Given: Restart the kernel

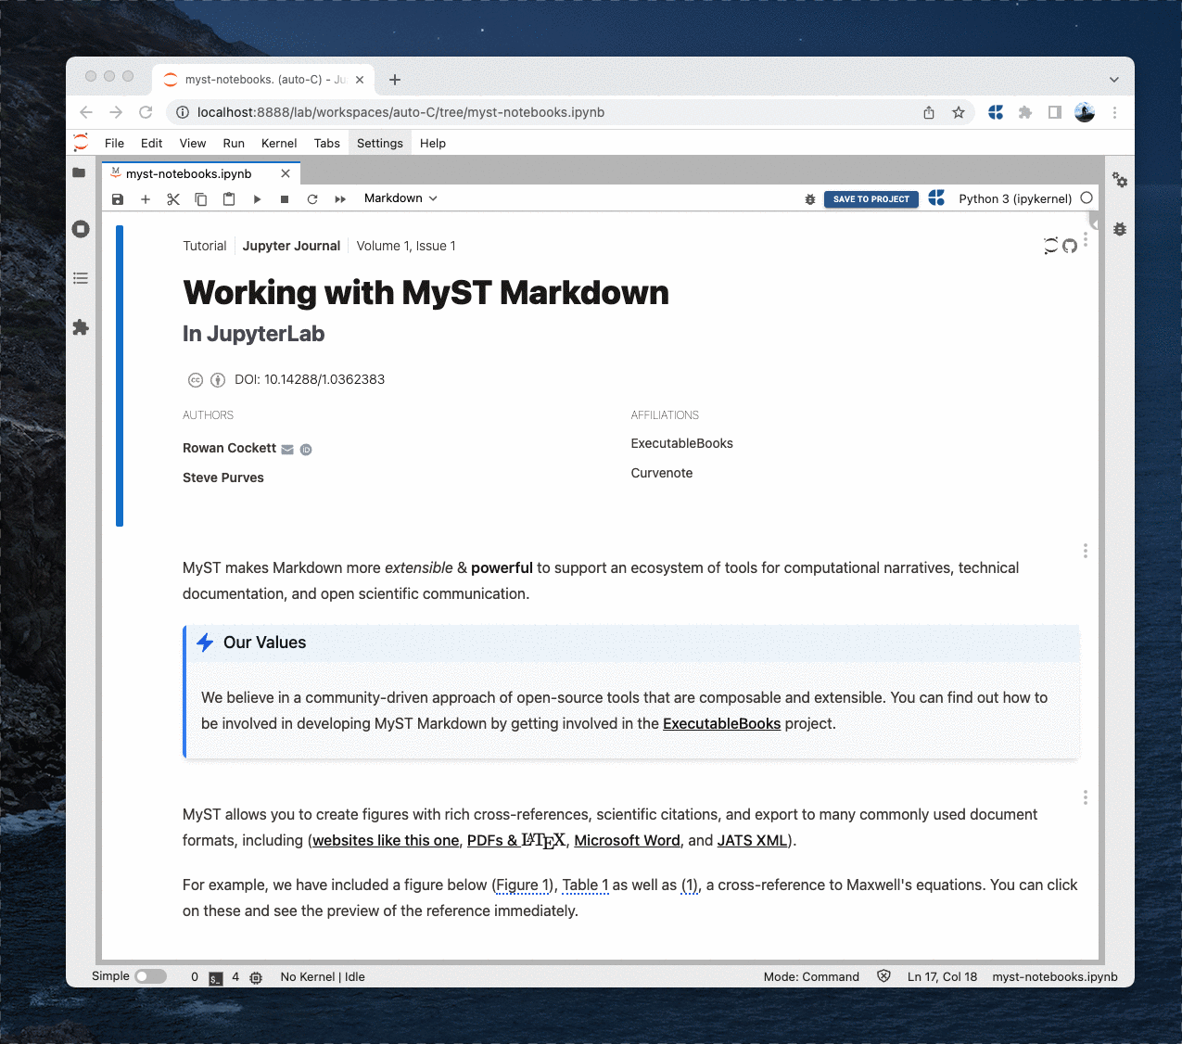Looking at the screenshot, I should click(312, 199).
